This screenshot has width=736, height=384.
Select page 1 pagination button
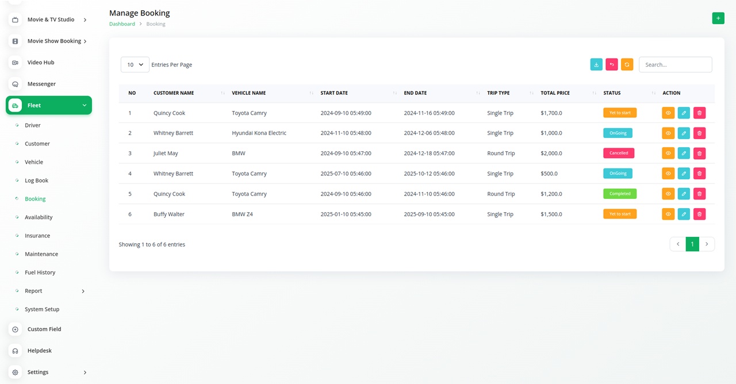692,244
